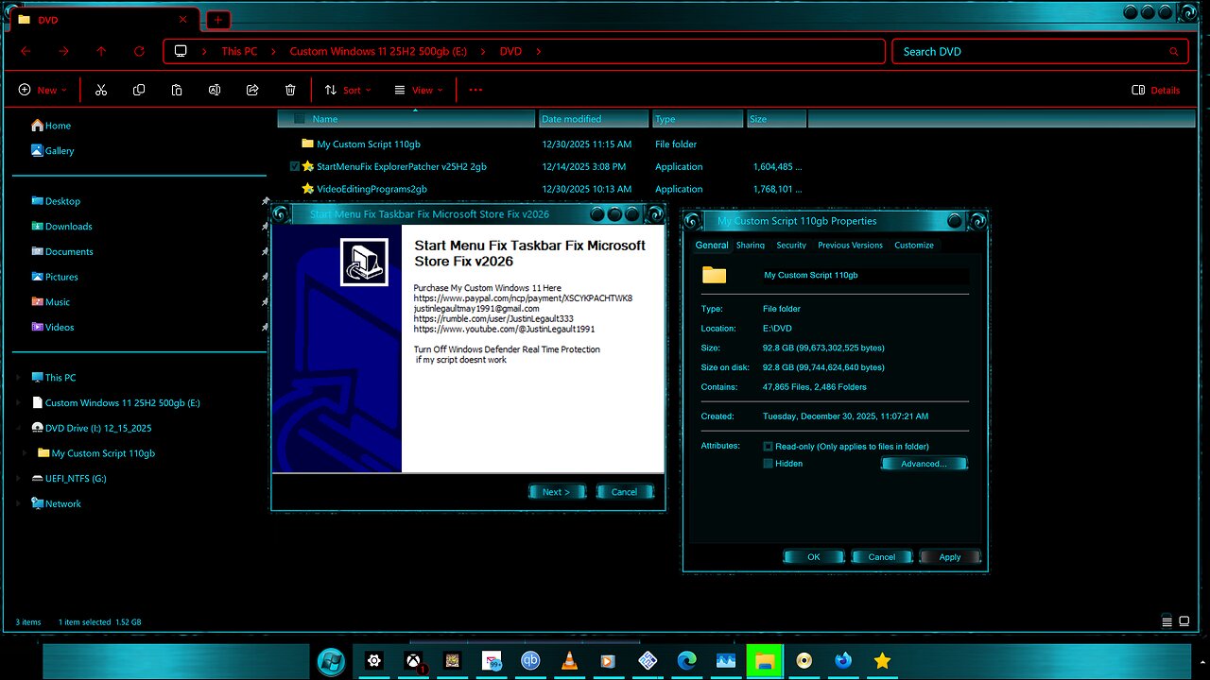Open the Start menu orb

[x=331, y=661]
